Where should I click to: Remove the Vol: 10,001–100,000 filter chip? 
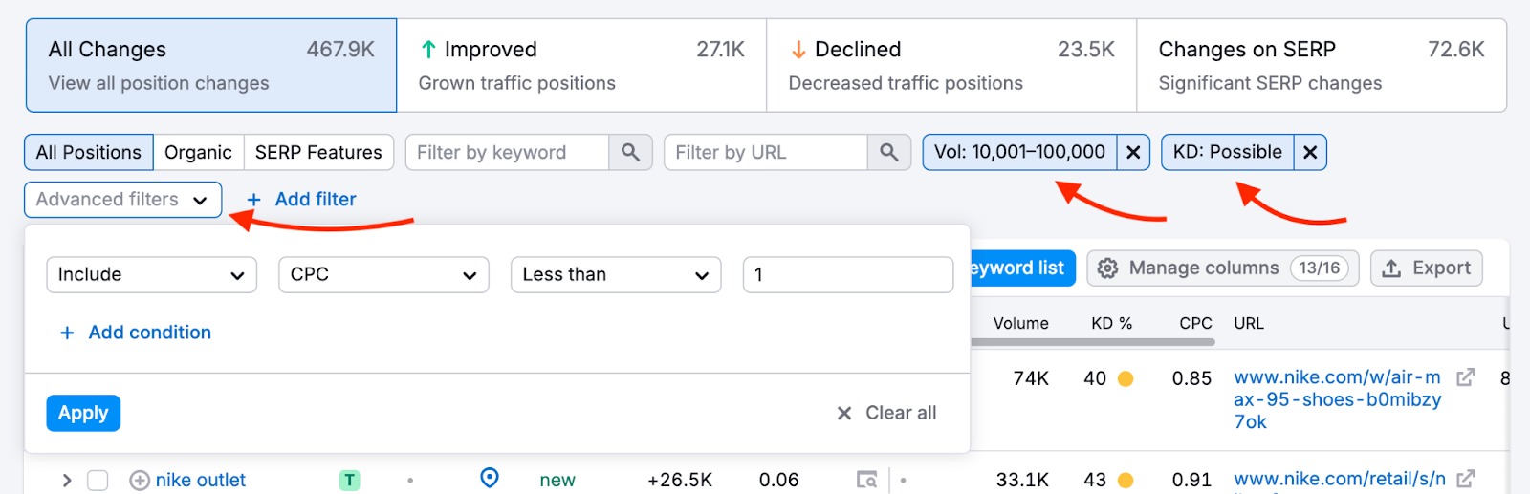[1133, 153]
